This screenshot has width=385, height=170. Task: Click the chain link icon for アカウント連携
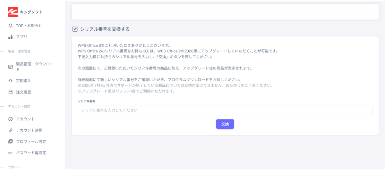coord(11,130)
